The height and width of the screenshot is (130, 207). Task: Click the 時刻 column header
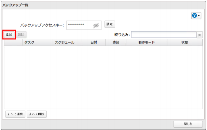tap(116, 42)
